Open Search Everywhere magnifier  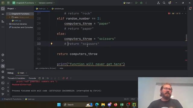pyautogui.click(x=164, y=3)
